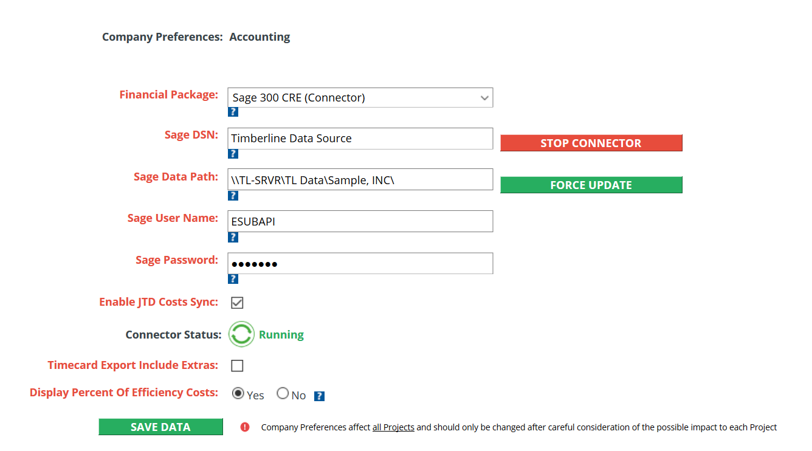Click the Sage Password field
This screenshot has height=451, width=812.
click(360, 264)
